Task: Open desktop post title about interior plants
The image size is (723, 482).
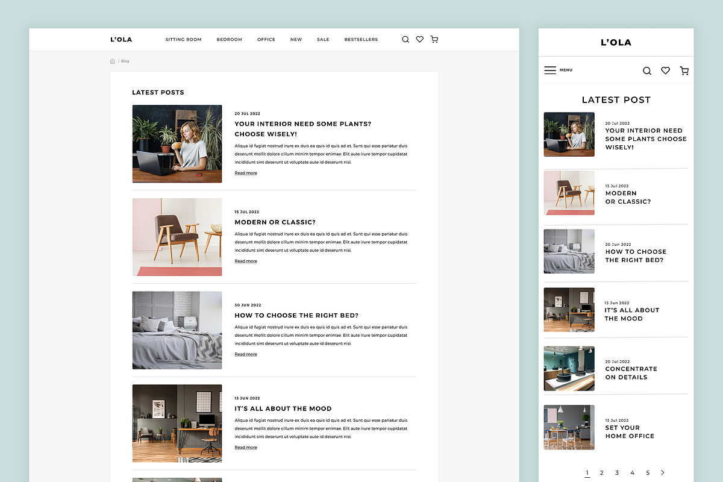Action: [x=303, y=129]
